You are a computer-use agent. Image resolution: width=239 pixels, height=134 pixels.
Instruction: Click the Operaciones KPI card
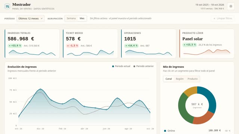pos(149,44)
